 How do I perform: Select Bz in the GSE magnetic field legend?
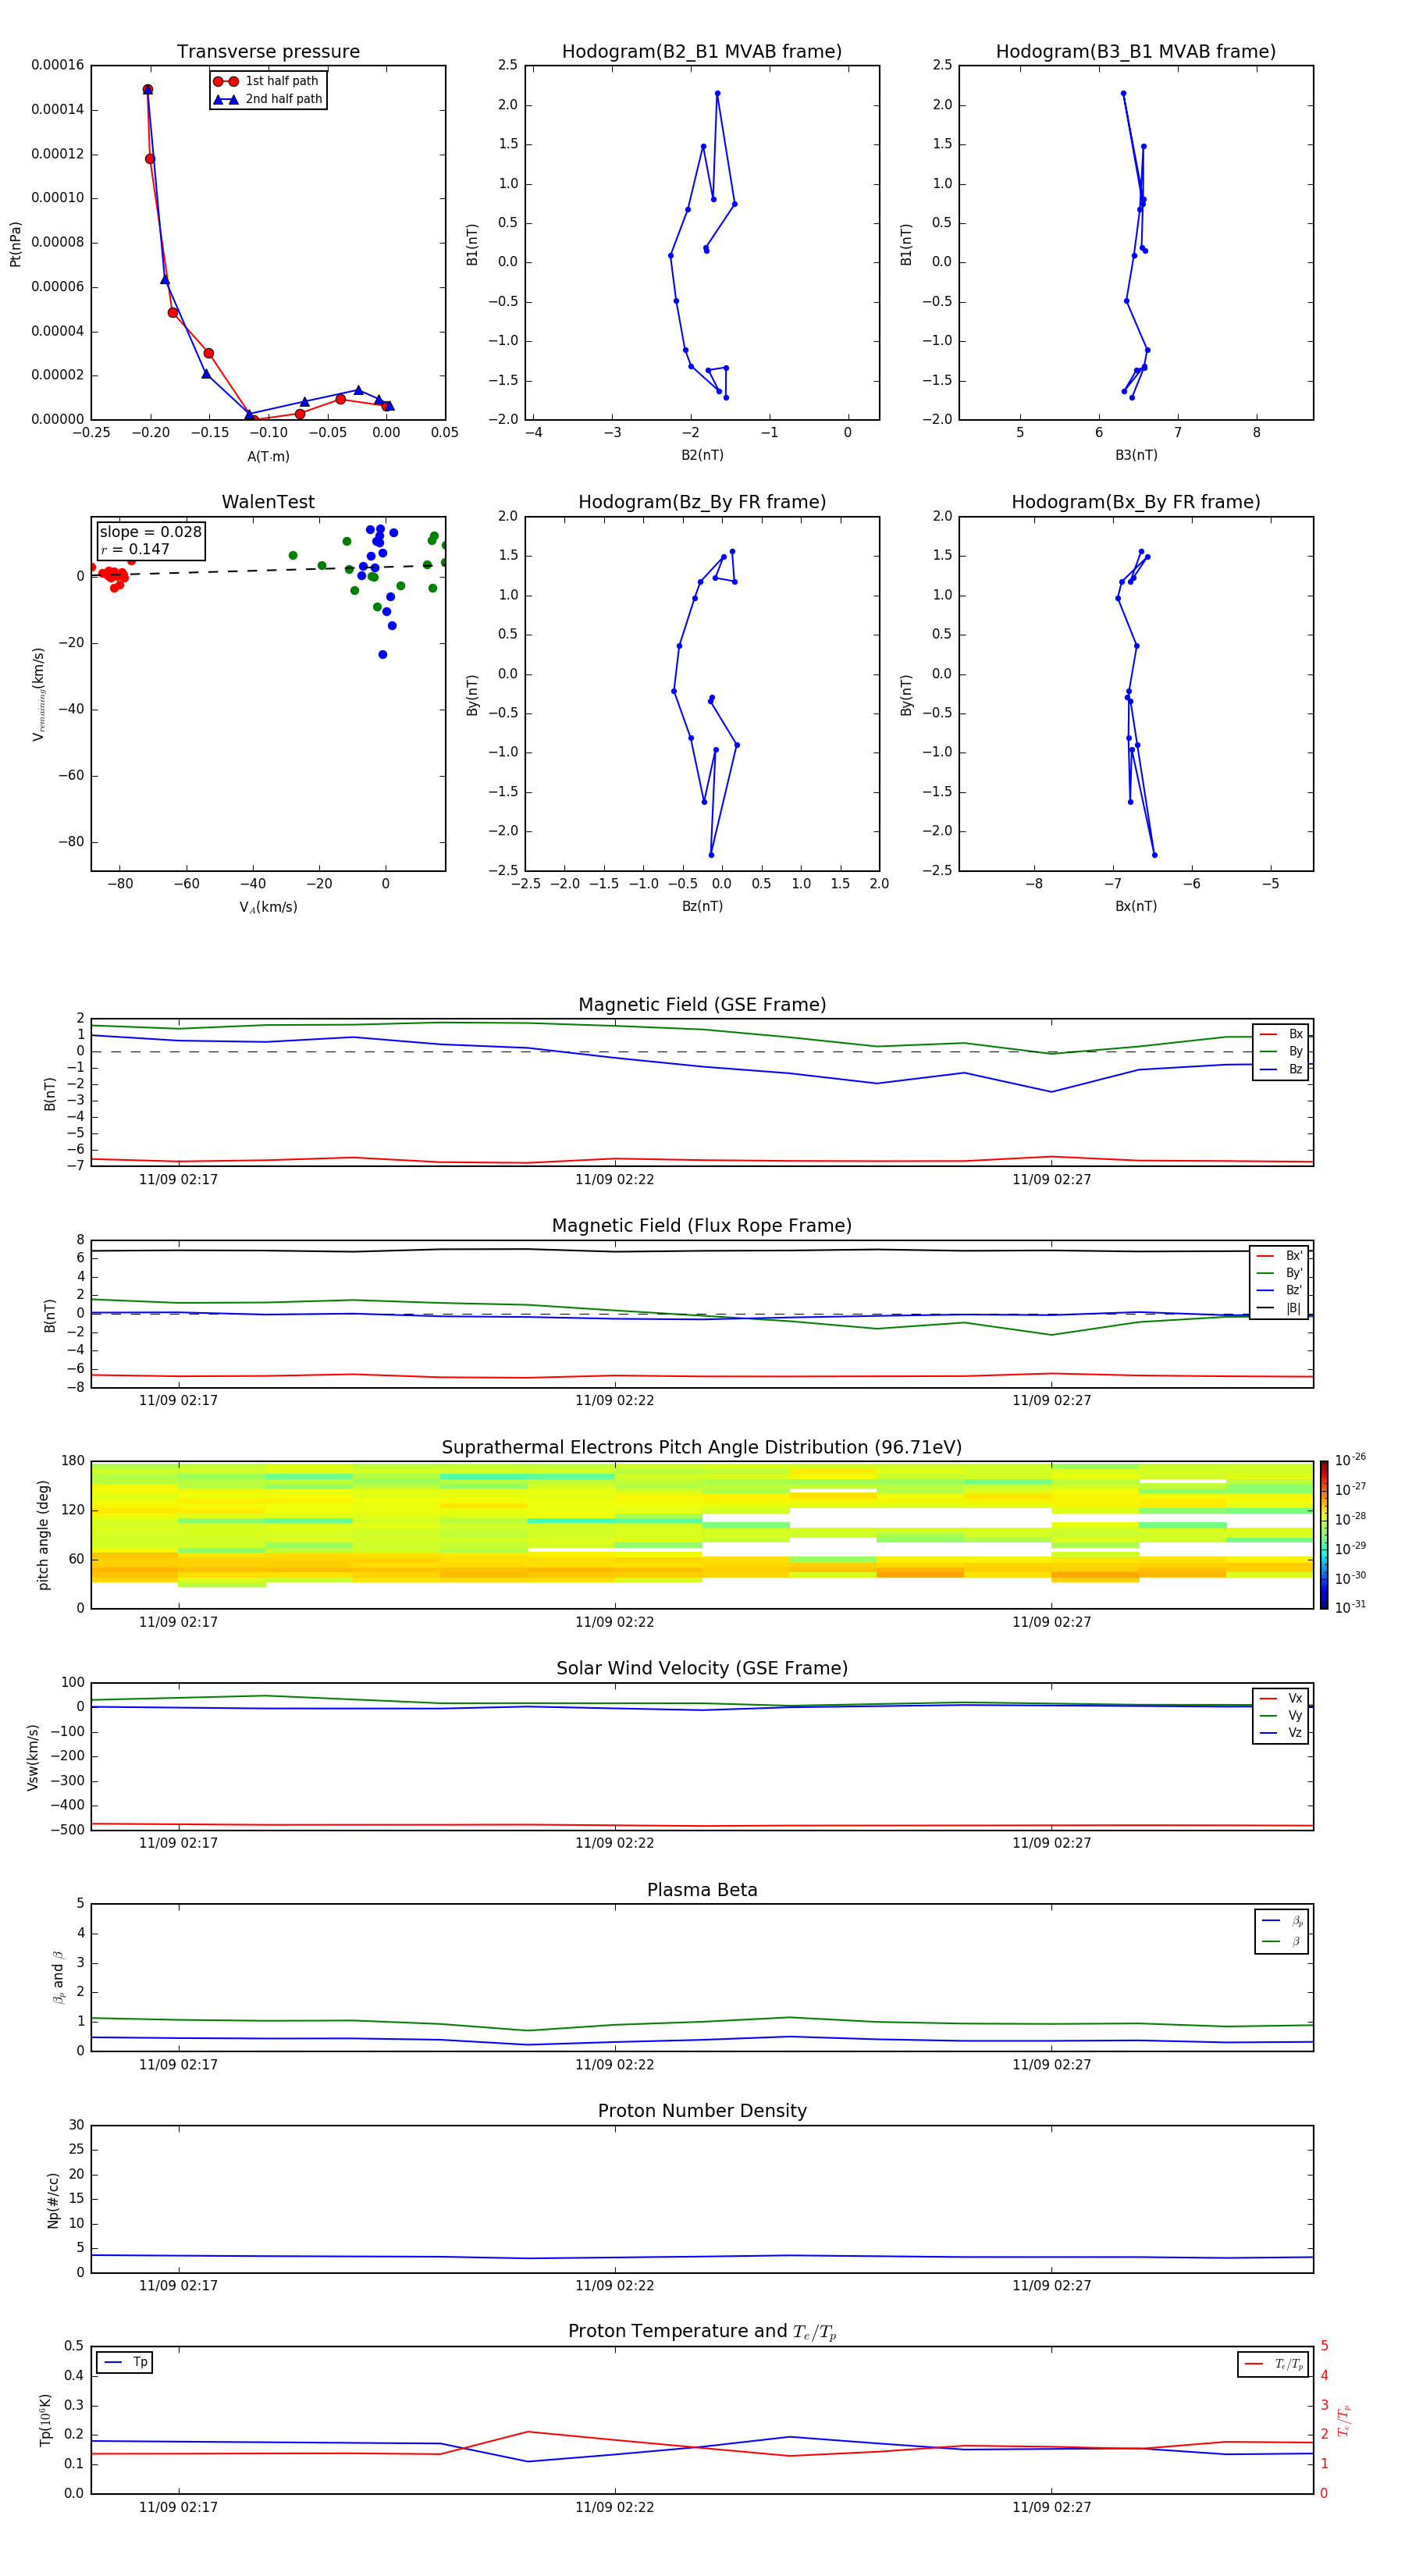point(1281,1070)
